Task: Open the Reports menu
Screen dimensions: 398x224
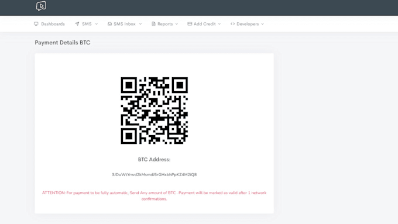Action: 164,24
